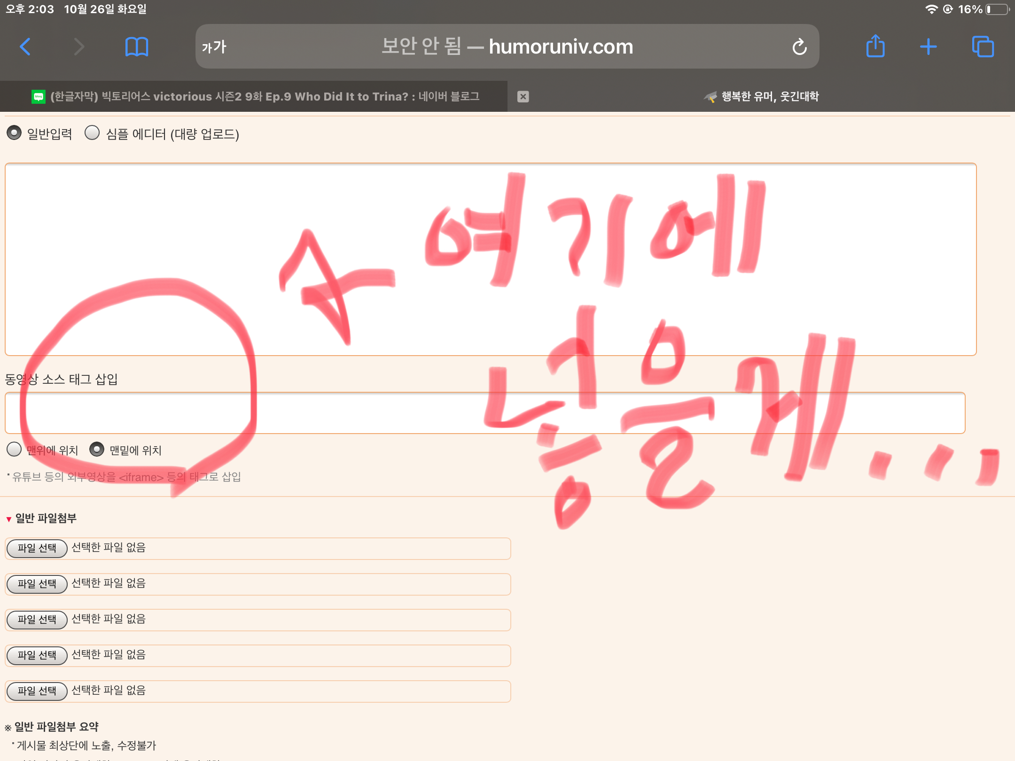Screen dimensions: 1015x761
Task: Open a new tab with the plus icon
Action: [x=929, y=47]
